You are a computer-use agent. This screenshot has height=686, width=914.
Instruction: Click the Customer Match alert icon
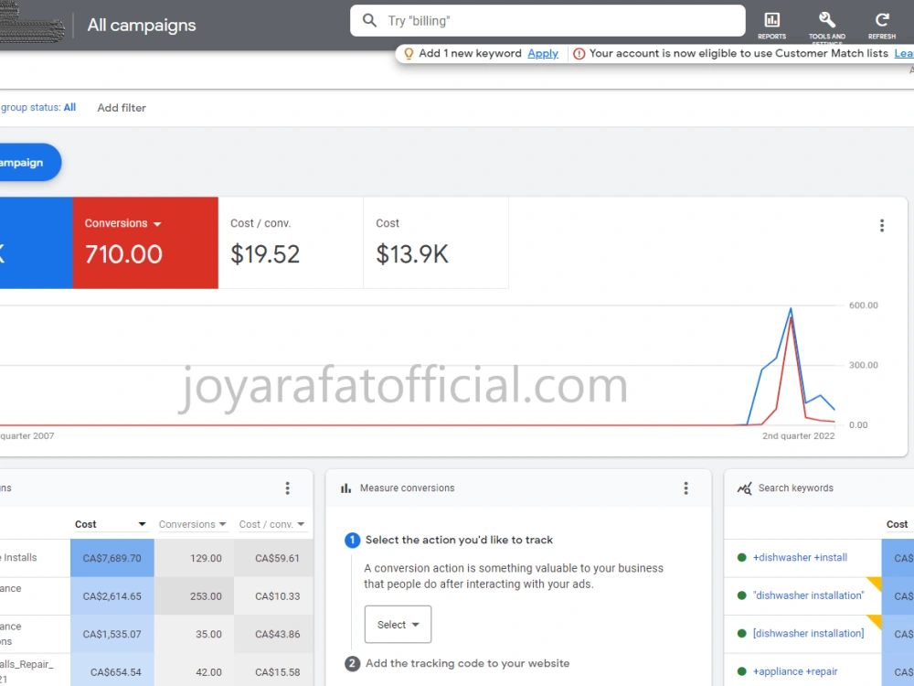pos(579,54)
